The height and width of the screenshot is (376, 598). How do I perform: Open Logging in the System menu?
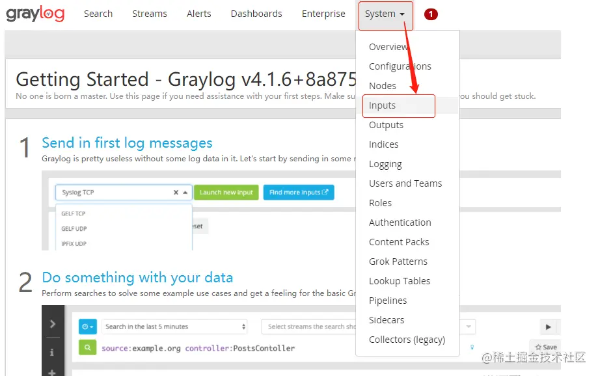coord(385,165)
